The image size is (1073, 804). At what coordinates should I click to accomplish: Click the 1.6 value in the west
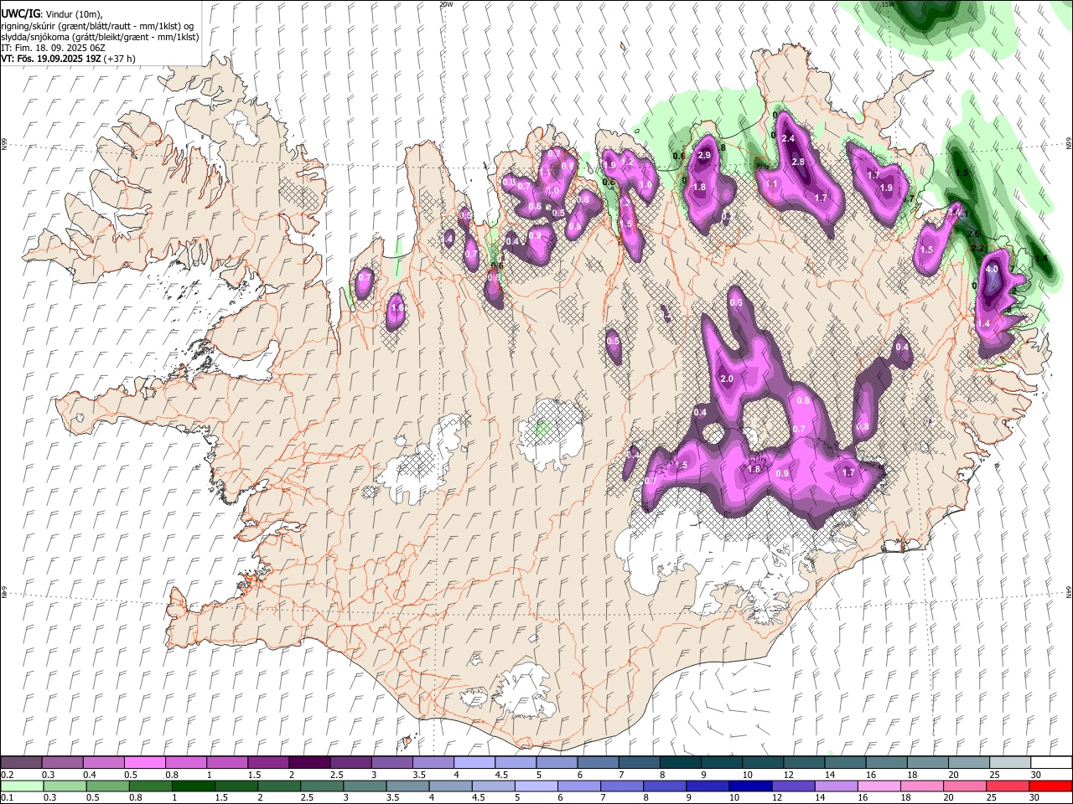[397, 308]
